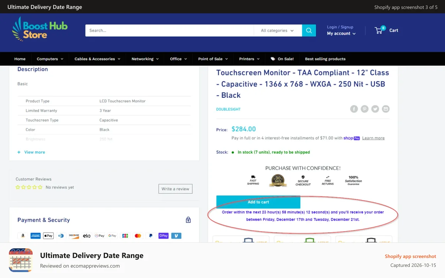This screenshot has width=445, height=278.
Task: Click the 'In stock (7 units)' status text
Action: tap(274, 152)
